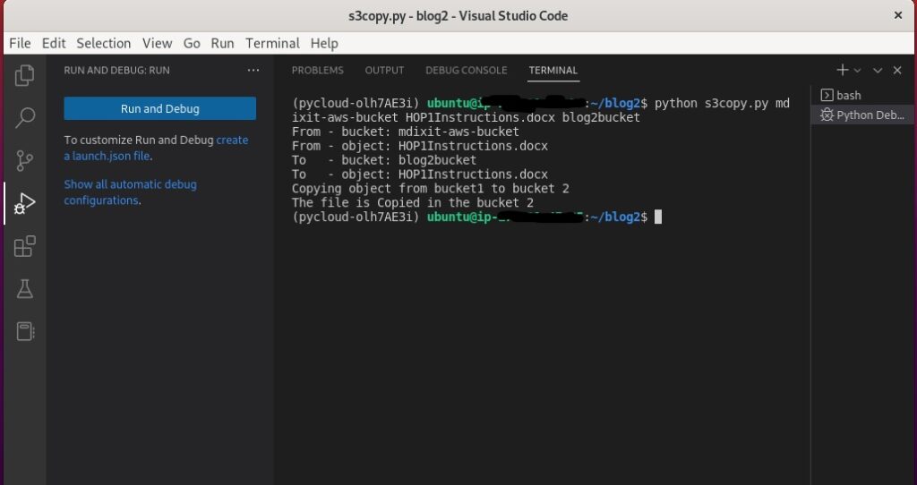
Task: Open Run and Debug panel's more actions ellipsis
Action: click(x=253, y=70)
